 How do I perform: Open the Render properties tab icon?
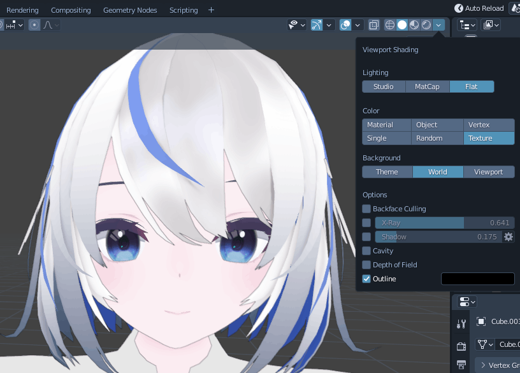[461, 346]
